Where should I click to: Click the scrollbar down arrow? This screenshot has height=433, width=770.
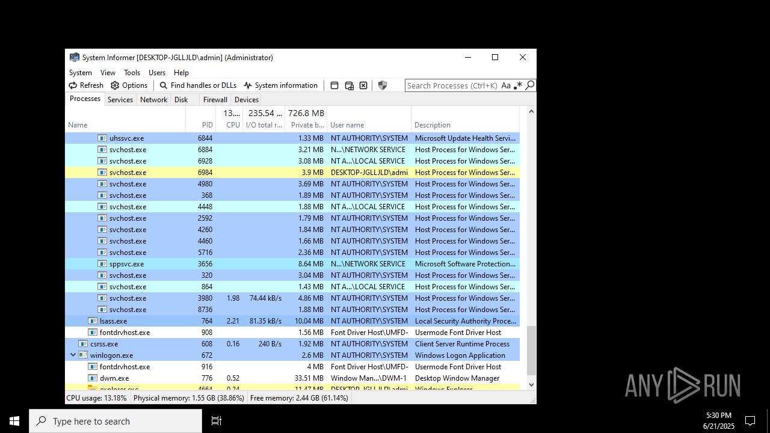point(531,385)
